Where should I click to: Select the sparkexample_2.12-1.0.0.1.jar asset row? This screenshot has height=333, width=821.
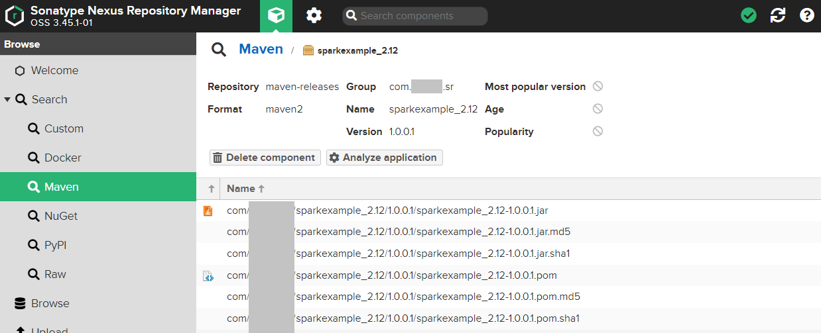click(x=509, y=211)
